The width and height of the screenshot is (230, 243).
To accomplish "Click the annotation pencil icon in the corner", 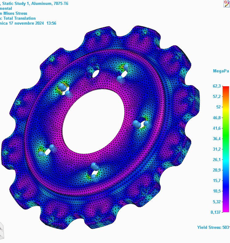I will [227, 3].
